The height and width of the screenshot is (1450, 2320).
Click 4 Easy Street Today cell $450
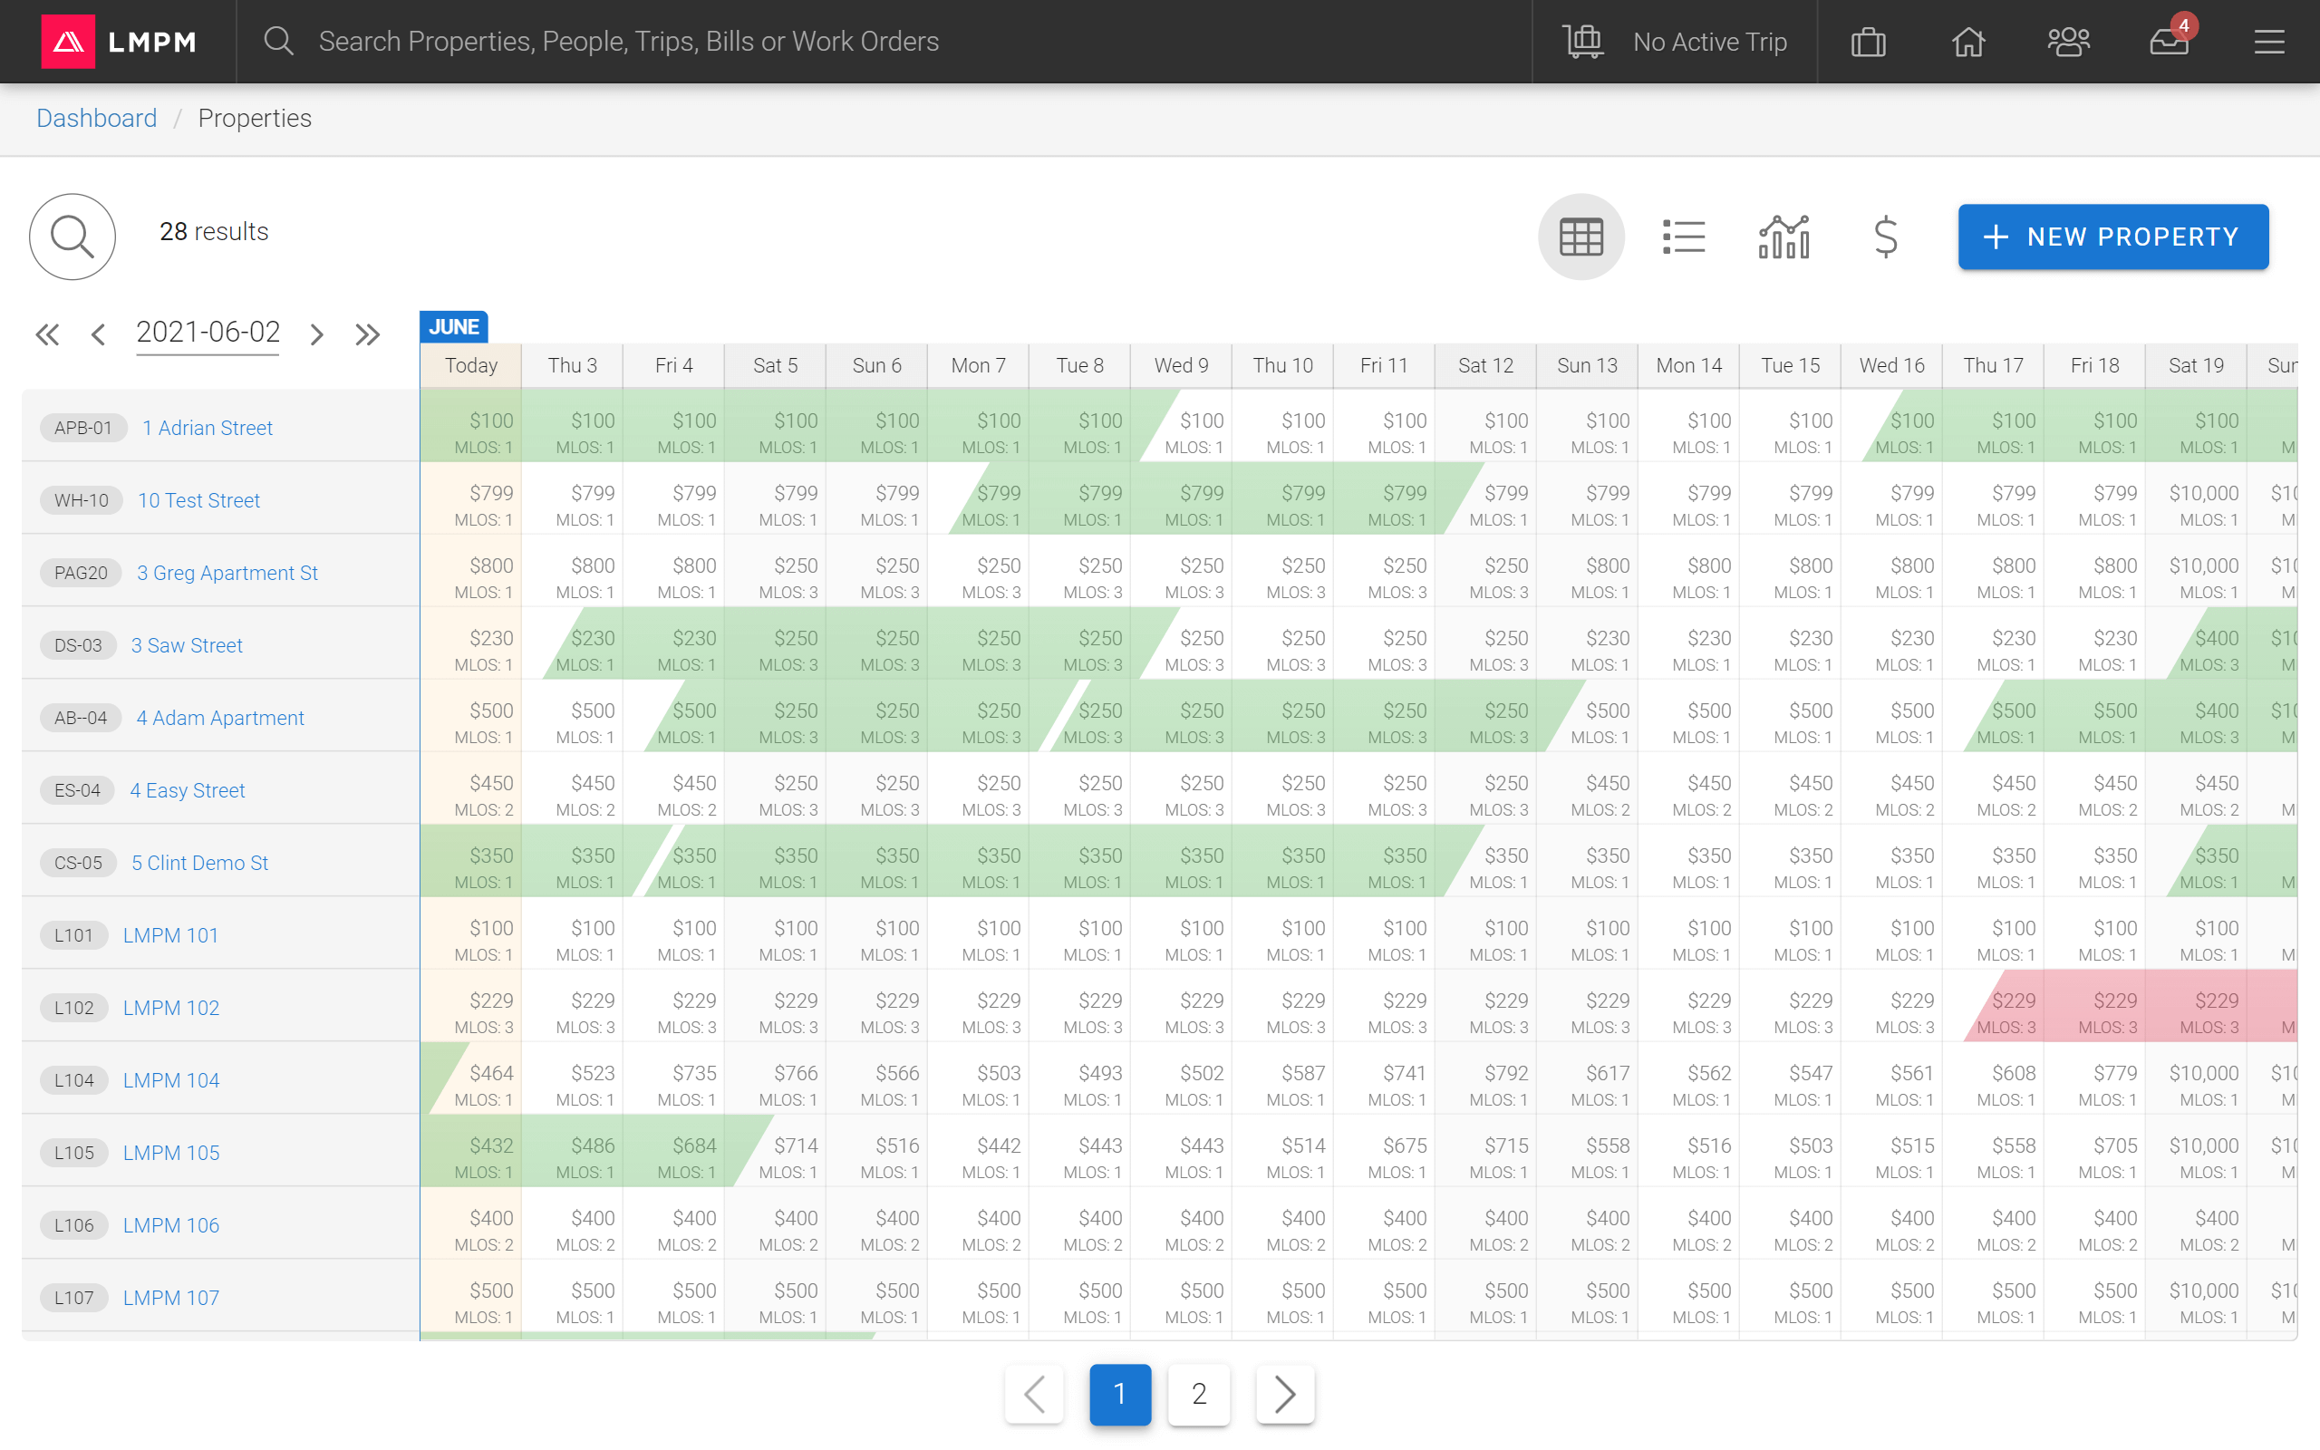470,788
